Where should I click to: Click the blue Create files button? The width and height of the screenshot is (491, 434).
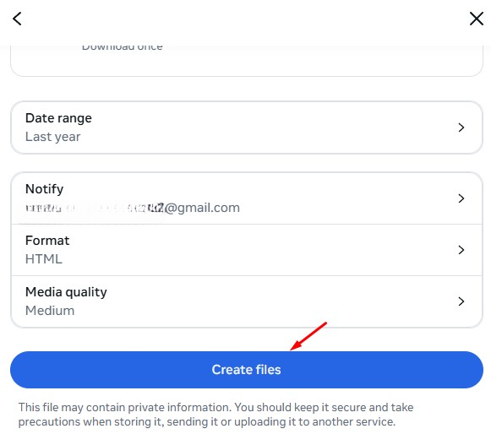pyautogui.click(x=247, y=370)
